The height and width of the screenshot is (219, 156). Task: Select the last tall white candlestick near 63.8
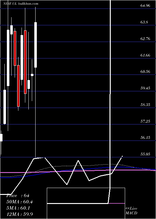click(x=36, y=45)
